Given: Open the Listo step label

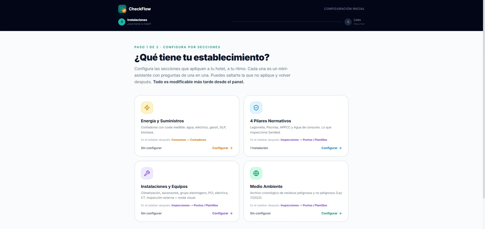Looking at the screenshot, I should coord(357,20).
